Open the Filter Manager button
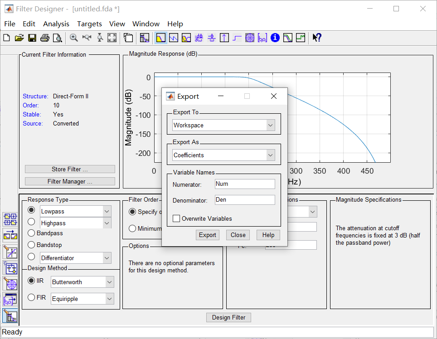Viewport: 437px width, 339px height. coord(70,181)
